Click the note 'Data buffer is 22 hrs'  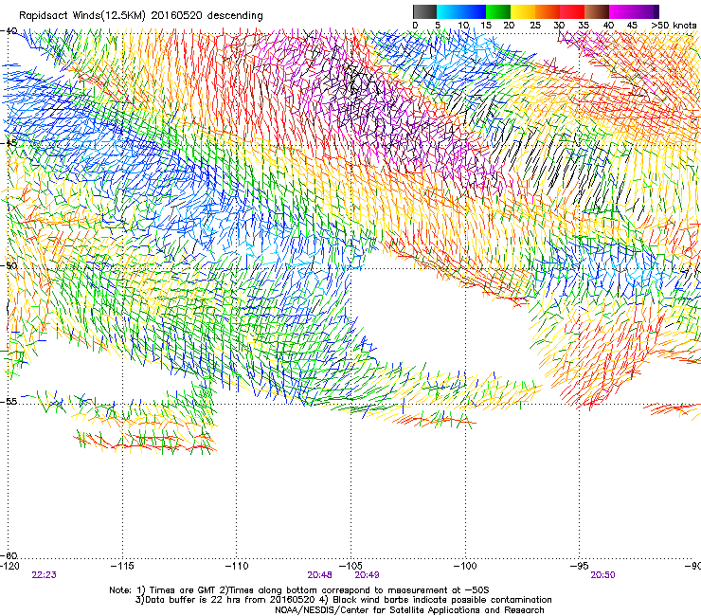(x=194, y=600)
